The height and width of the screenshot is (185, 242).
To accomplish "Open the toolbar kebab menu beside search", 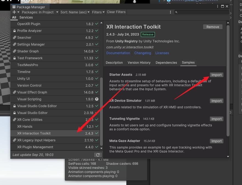I will [x=170, y=12].
